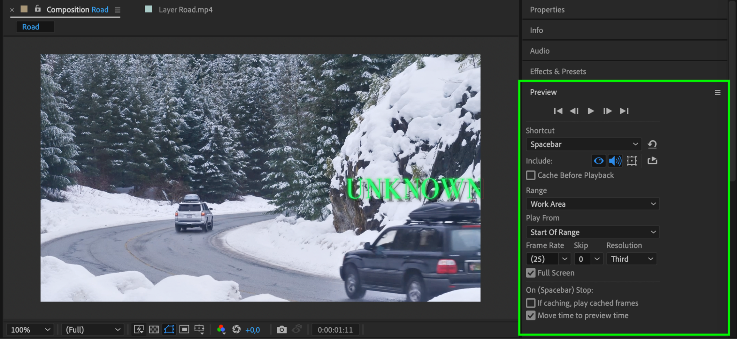The height and width of the screenshot is (339, 737).
Task: Open the Frame Rate dropdown arrow
Action: (x=564, y=259)
